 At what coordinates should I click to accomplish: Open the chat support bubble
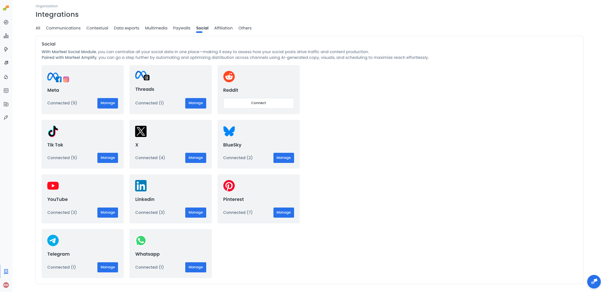pyautogui.click(x=594, y=282)
